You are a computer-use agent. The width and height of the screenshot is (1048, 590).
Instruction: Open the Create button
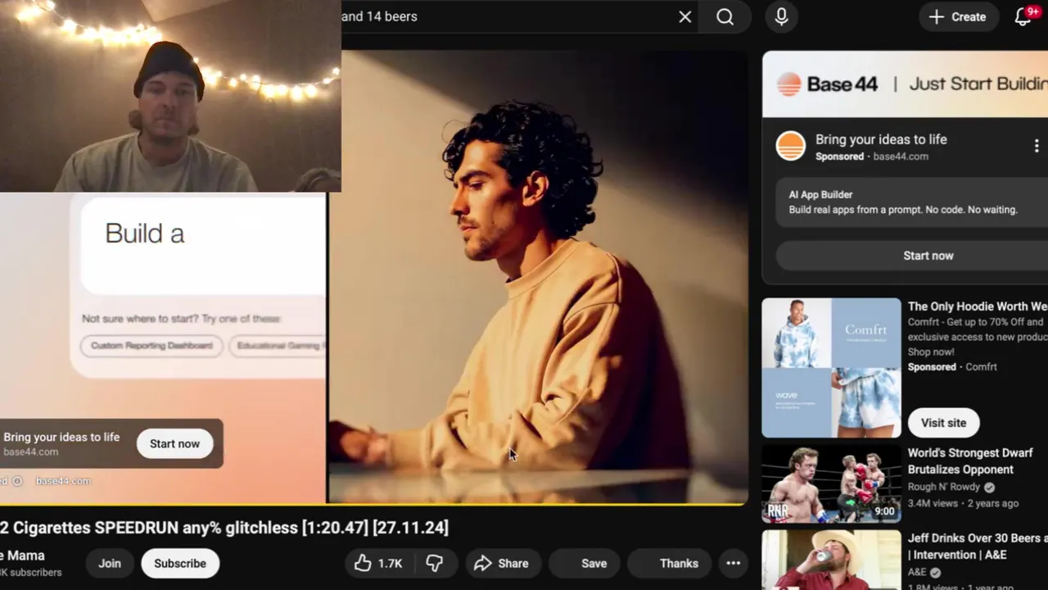[957, 16]
